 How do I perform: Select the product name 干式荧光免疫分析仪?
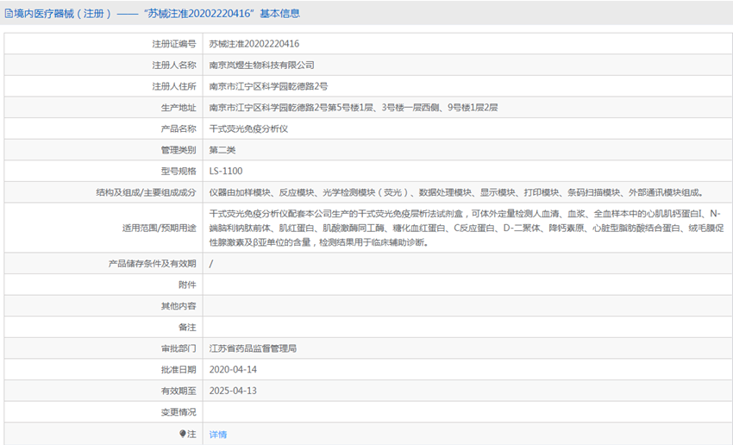pyautogui.click(x=250, y=128)
